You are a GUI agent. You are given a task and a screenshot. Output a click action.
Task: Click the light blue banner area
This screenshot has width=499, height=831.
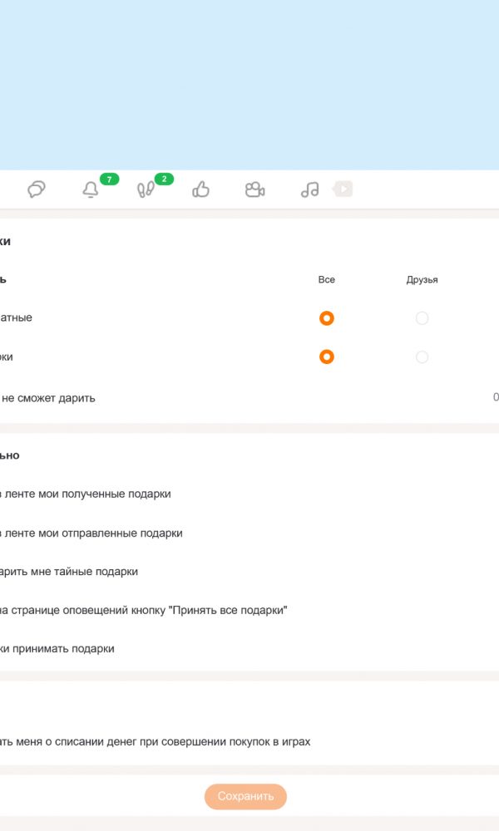point(249,83)
